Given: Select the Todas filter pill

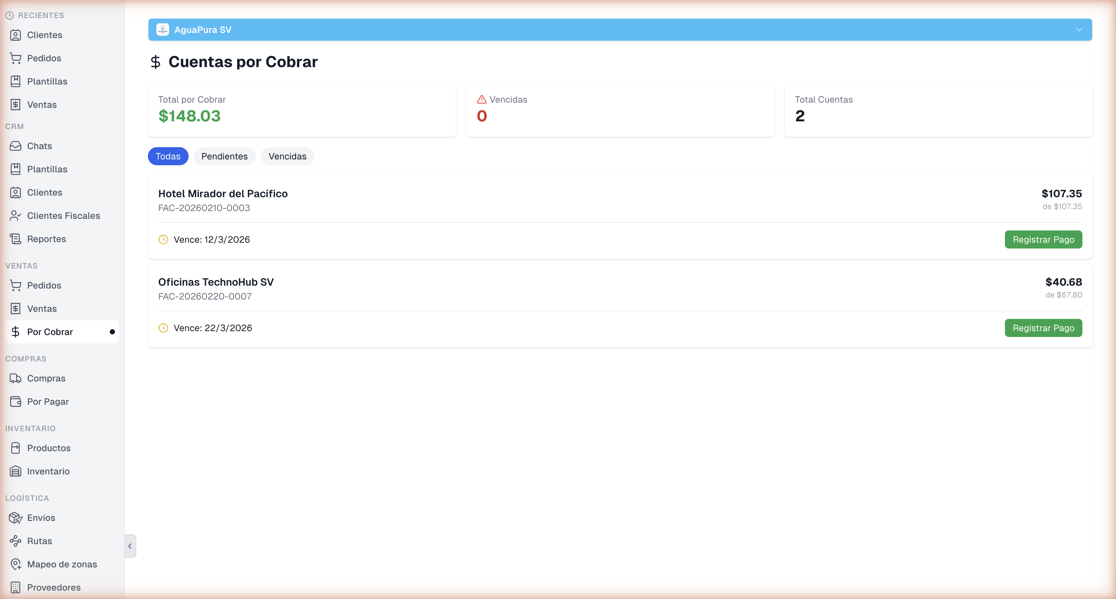Looking at the screenshot, I should tap(168, 156).
